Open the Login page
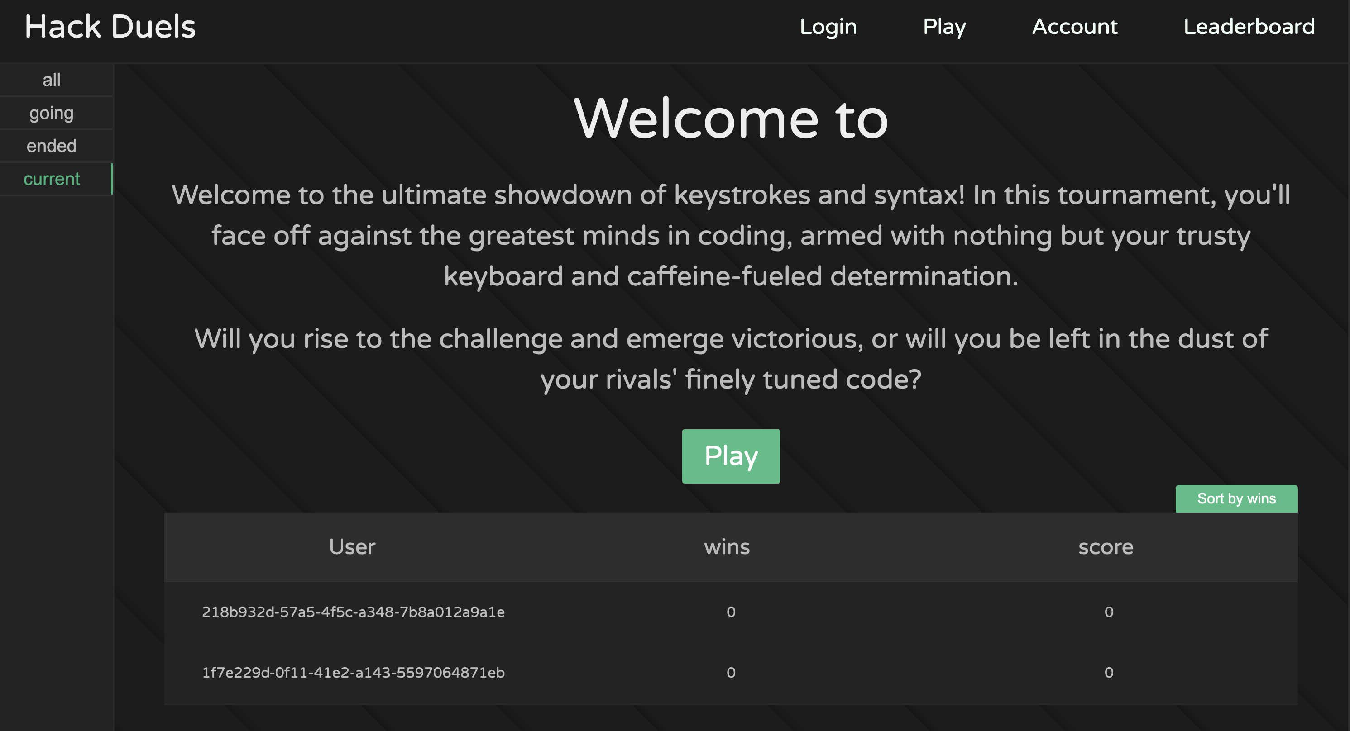 tap(828, 27)
